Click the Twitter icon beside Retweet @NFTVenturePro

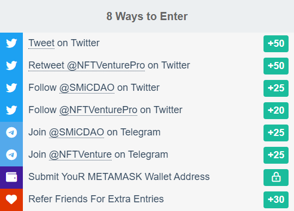tap(11, 65)
